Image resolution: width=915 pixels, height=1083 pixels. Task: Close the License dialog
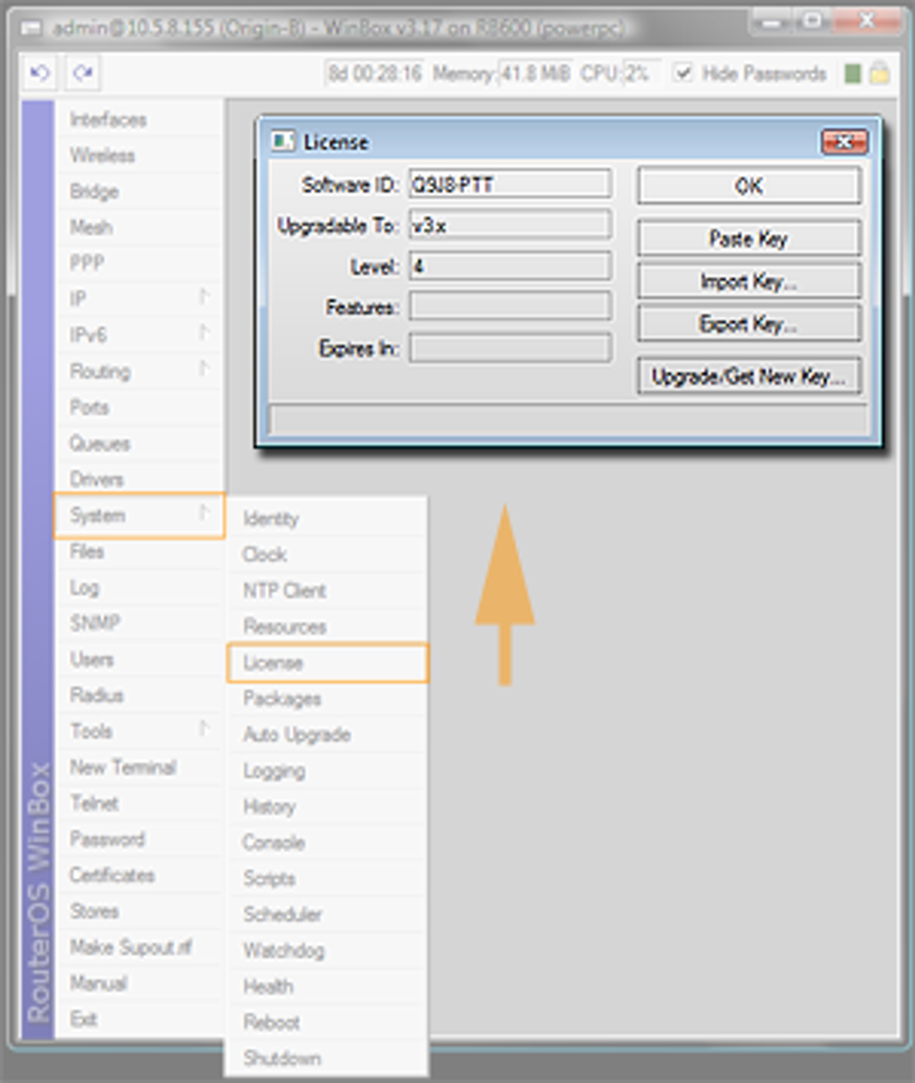click(844, 141)
